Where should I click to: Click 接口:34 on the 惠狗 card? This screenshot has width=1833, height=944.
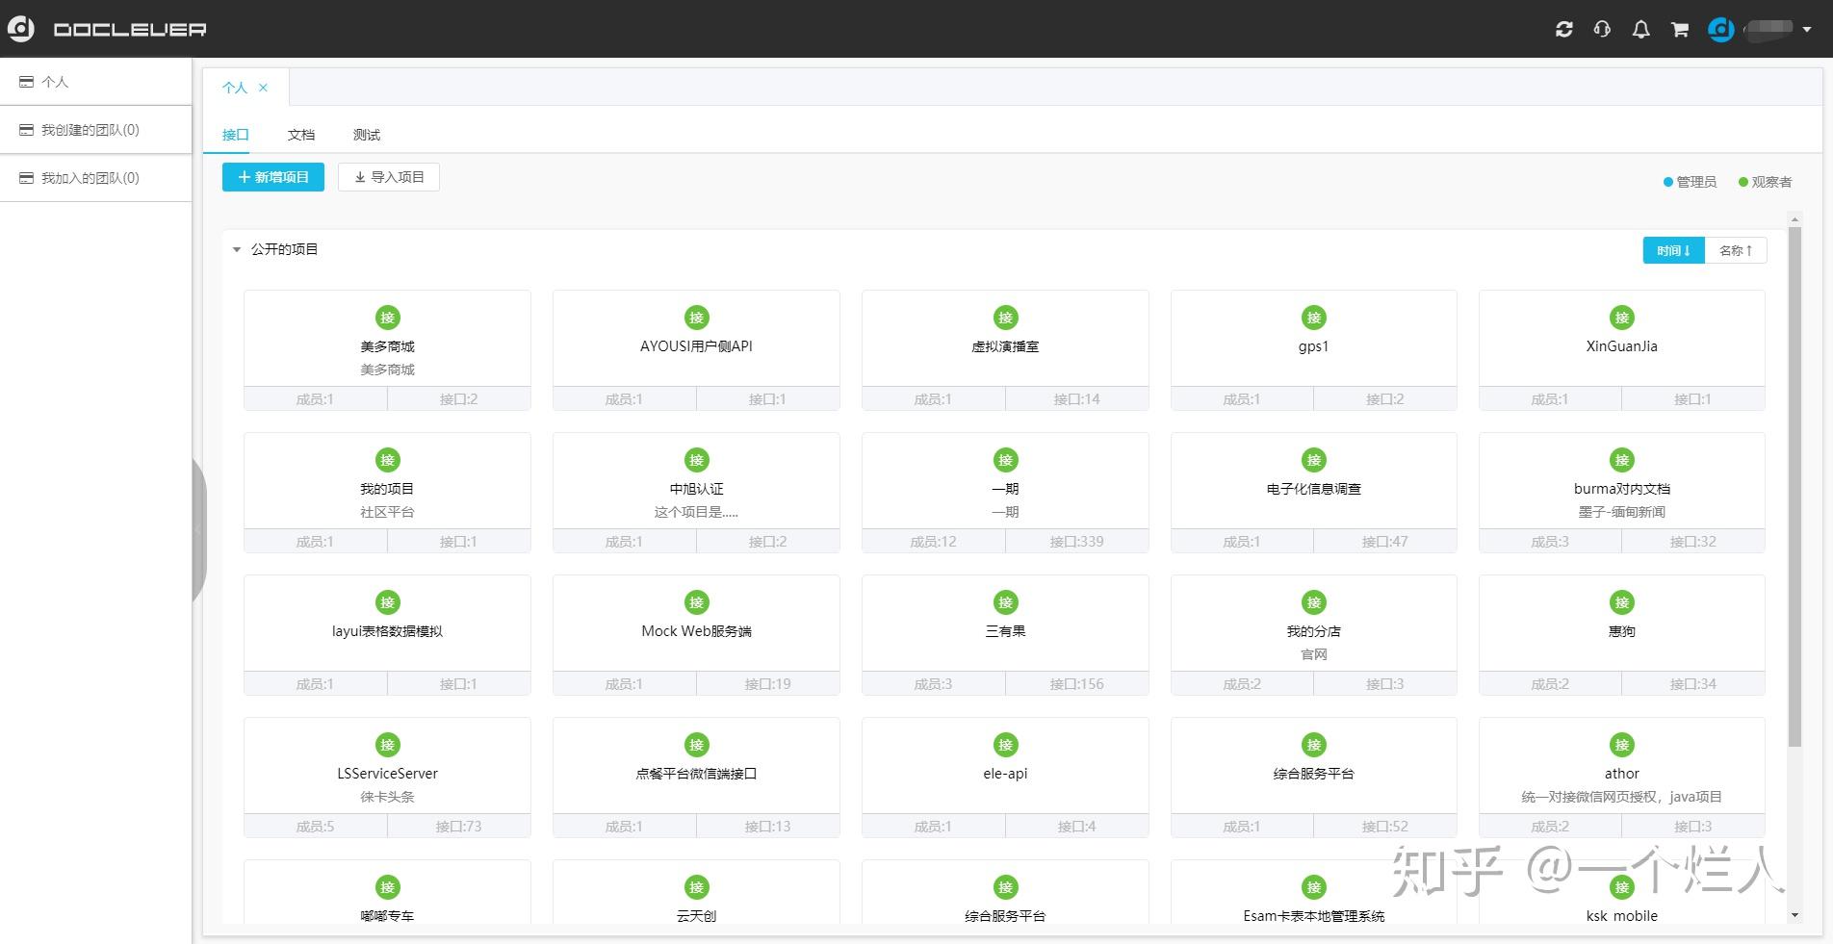pos(1692,684)
